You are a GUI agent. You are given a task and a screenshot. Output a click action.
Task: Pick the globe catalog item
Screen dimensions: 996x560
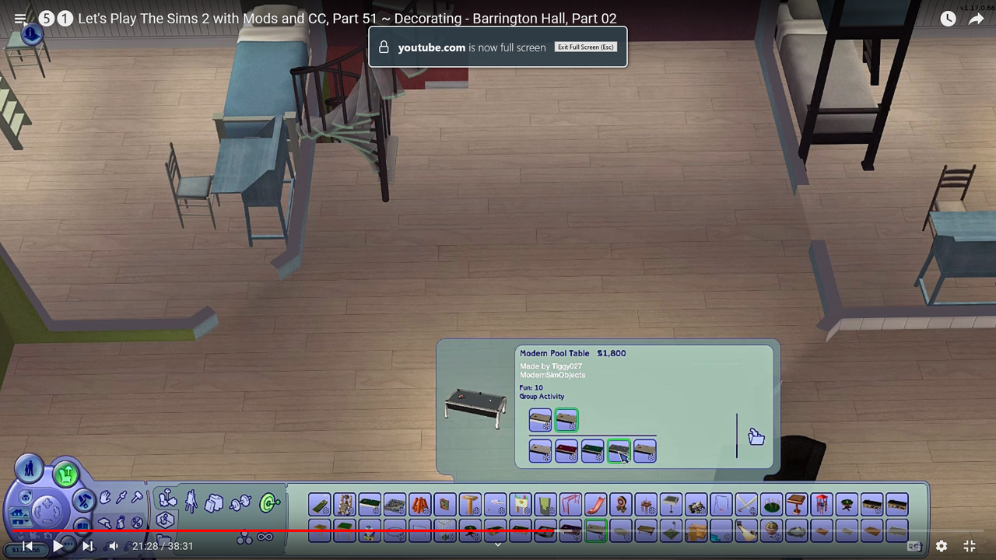click(x=771, y=531)
